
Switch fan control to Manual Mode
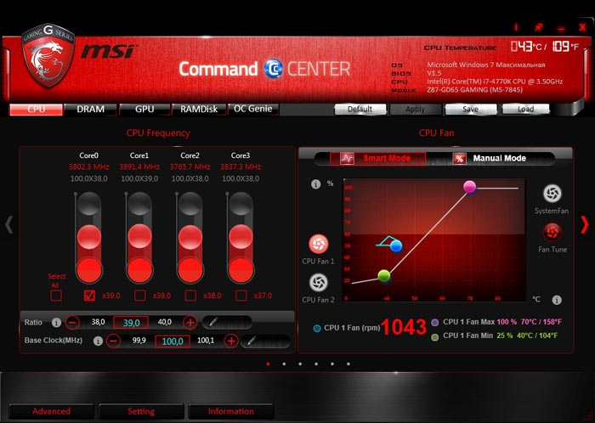tap(490, 159)
